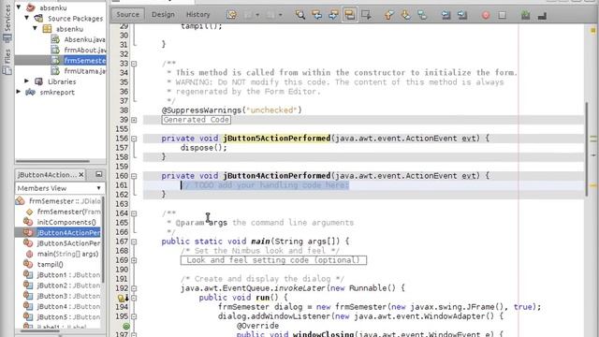Click the Last Edit toolbar icon
Image resolution: width=599 pixels, height=337 pixels.
coord(231,15)
